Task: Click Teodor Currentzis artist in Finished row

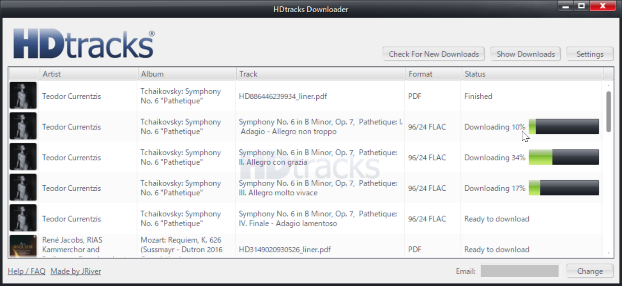Action: click(72, 96)
